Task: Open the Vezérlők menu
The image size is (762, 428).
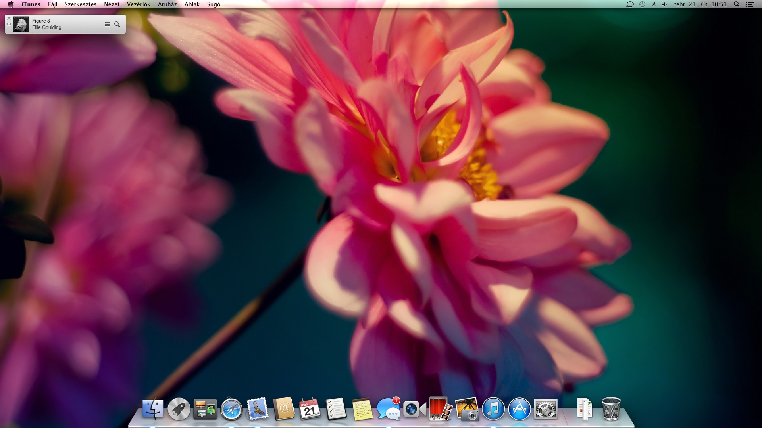Action: click(x=139, y=4)
